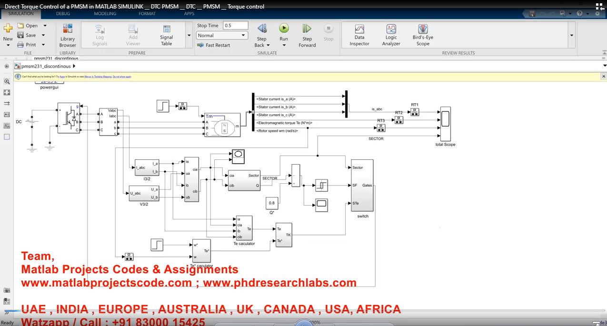The image size is (607, 326).
Task: Select the Te caculator block
Action: click(x=244, y=228)
